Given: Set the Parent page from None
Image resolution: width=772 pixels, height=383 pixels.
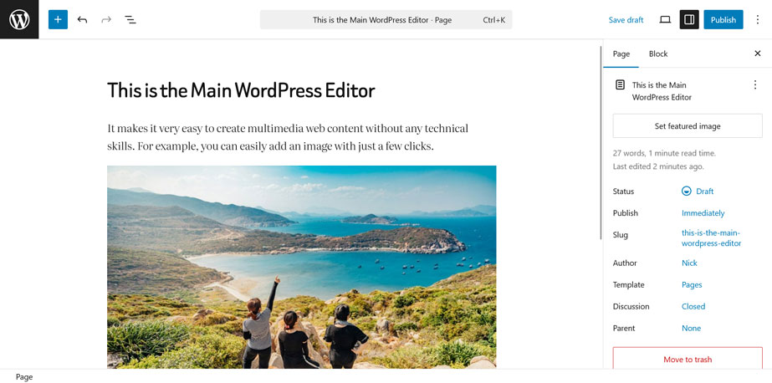Looking at the screenshot, I should (x=691, y=328).
